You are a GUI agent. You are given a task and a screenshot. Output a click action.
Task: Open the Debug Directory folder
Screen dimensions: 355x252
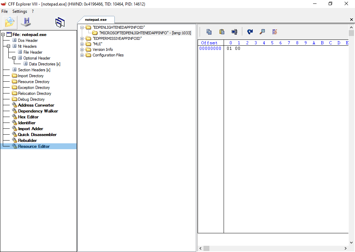[31, 99]
